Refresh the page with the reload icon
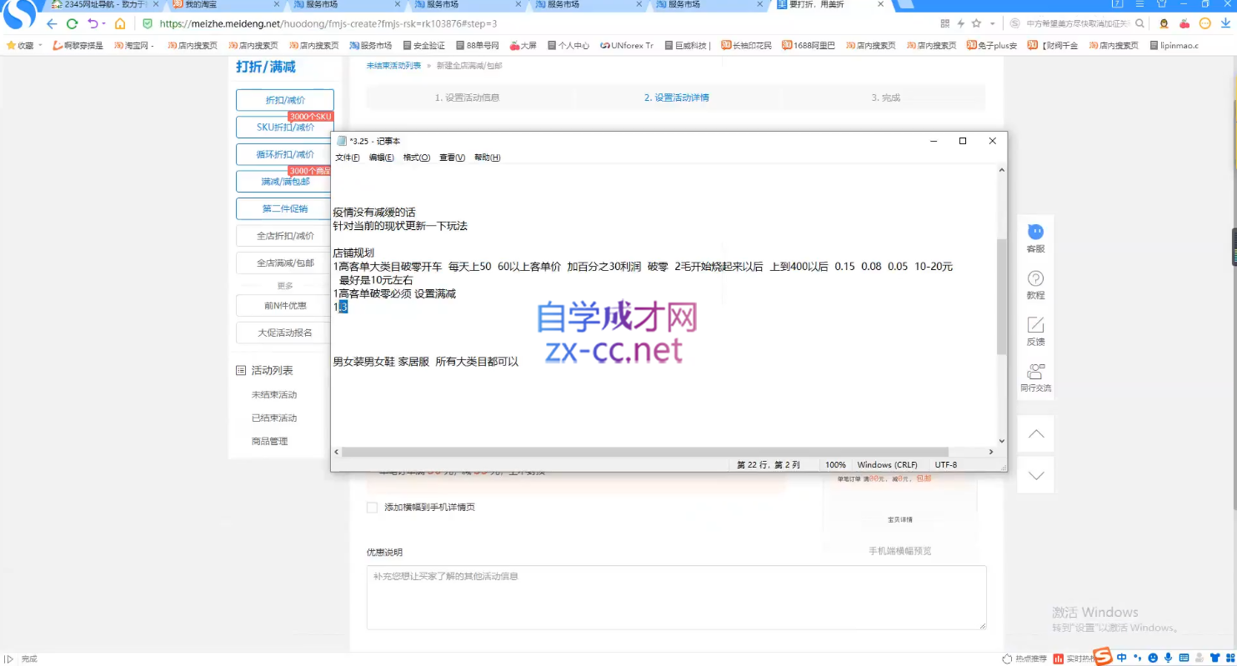Screen dimensions: 1237x666 click(x=72, y=24)
